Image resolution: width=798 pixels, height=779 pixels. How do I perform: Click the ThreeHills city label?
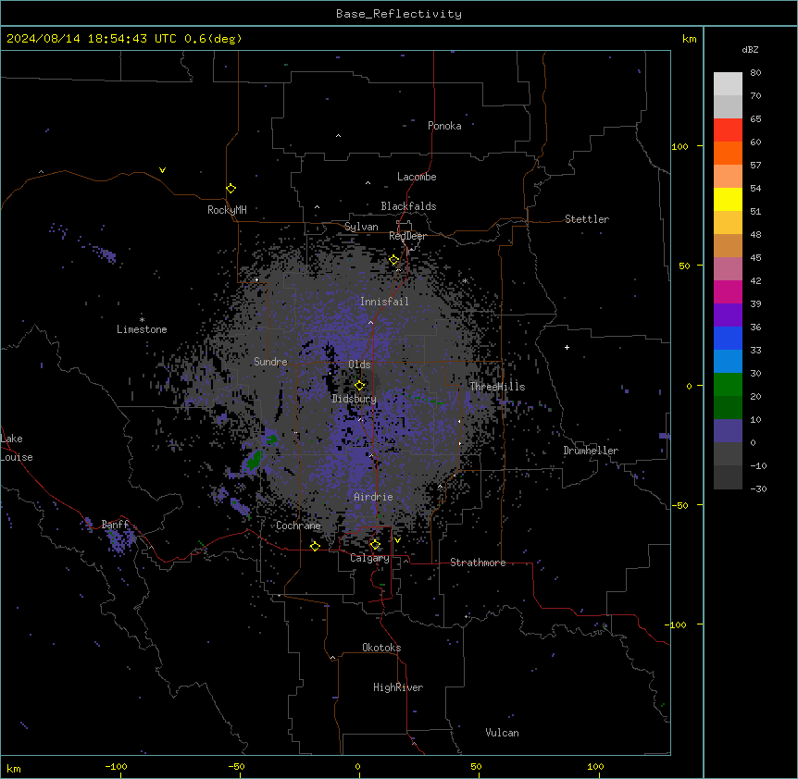(x=497, y=387)
